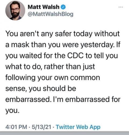
Task: Click the Twitter Web App source link
Action: coord(78,127)
